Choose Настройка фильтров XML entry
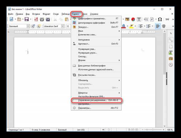181x138 pixels. click(x=96, y=97)
